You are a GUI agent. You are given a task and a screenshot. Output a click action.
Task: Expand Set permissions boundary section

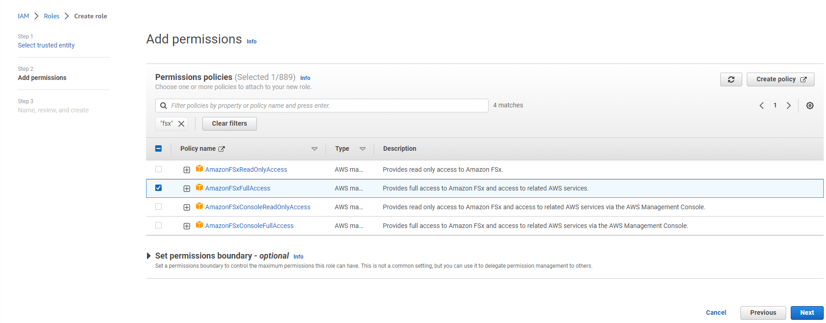(149, 256)
